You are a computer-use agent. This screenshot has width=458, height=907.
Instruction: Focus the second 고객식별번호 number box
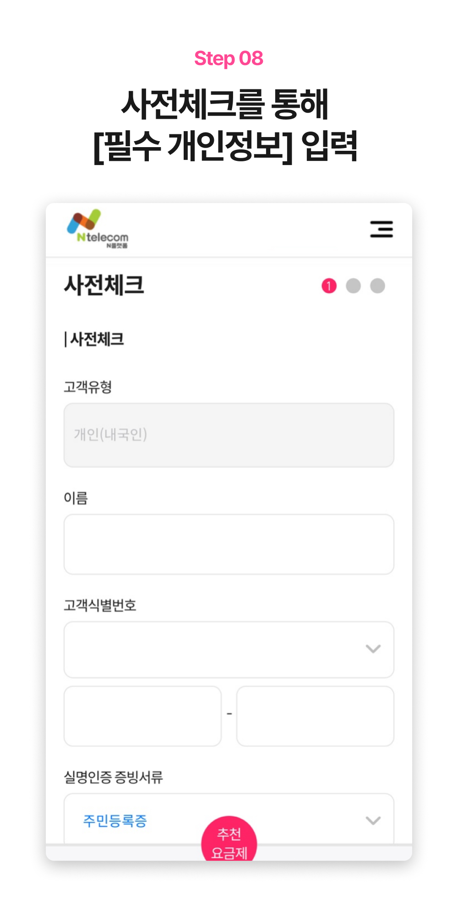tap(315, 716)
